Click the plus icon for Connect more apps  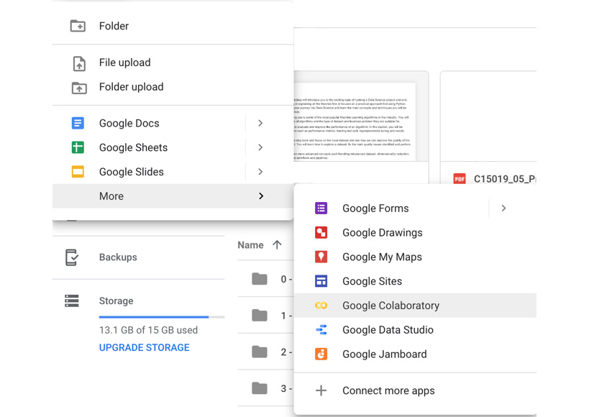pyautogui.click(x=321, y=390)
